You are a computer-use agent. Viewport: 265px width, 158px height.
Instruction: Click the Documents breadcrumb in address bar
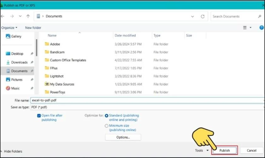pyautogui.click(x=54, y=16)
